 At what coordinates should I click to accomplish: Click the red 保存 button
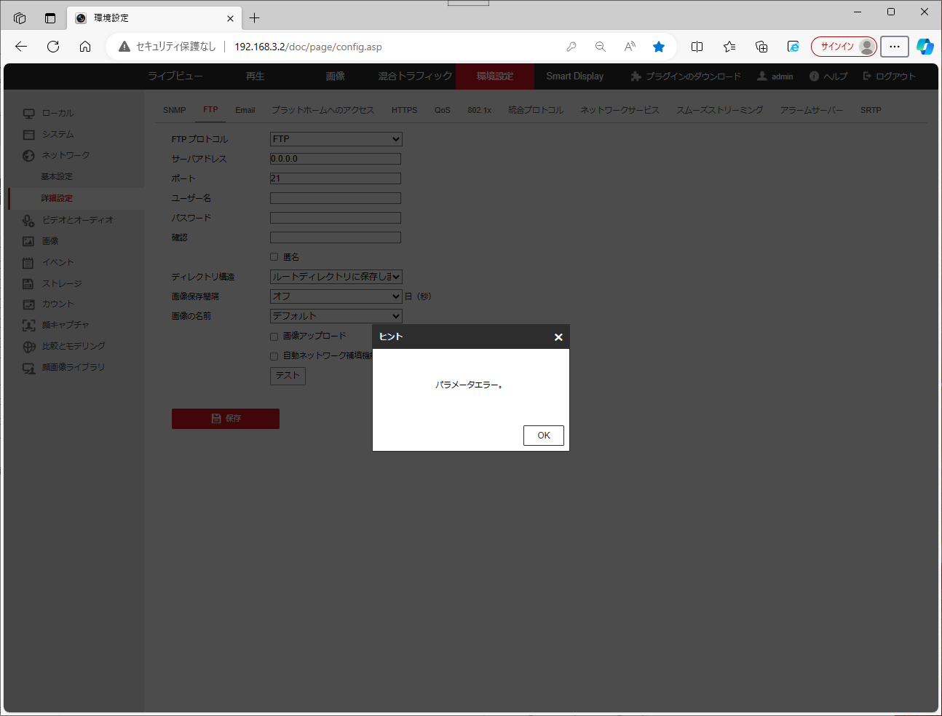point(226,419)
